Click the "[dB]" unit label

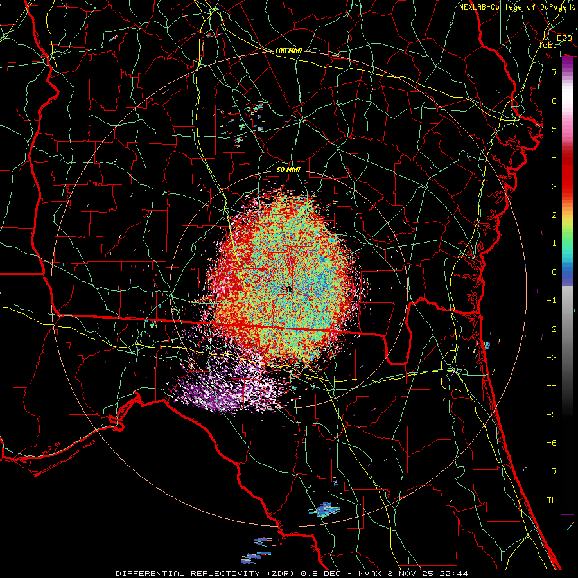[x=548, y=44]
